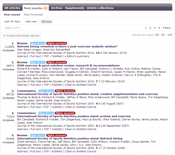Click Highly accessed badge on article 4
175x155 pixels.
click(x=65, y=113)
